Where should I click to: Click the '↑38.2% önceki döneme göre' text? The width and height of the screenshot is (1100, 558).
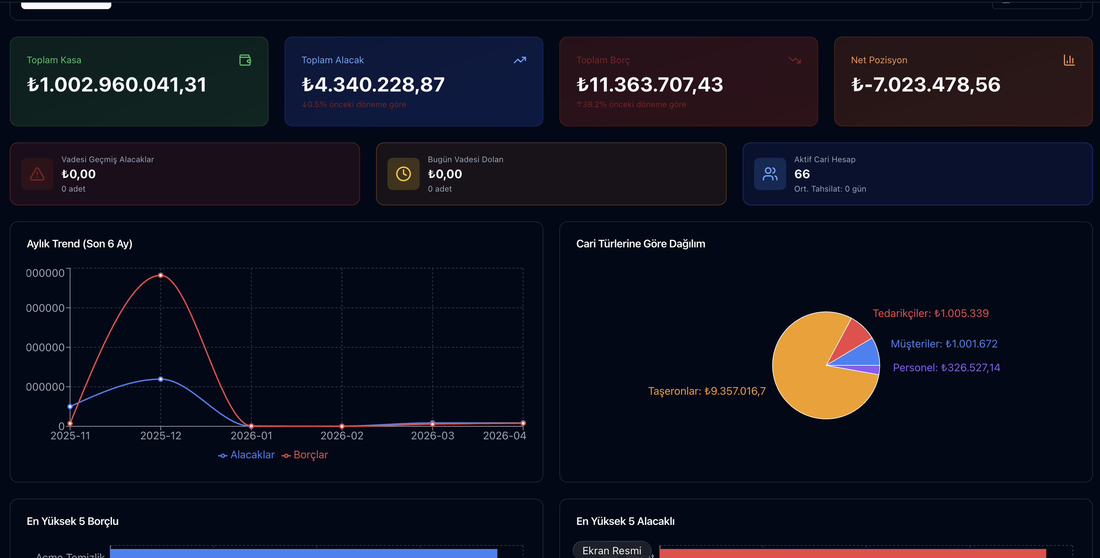coord(631,105)
